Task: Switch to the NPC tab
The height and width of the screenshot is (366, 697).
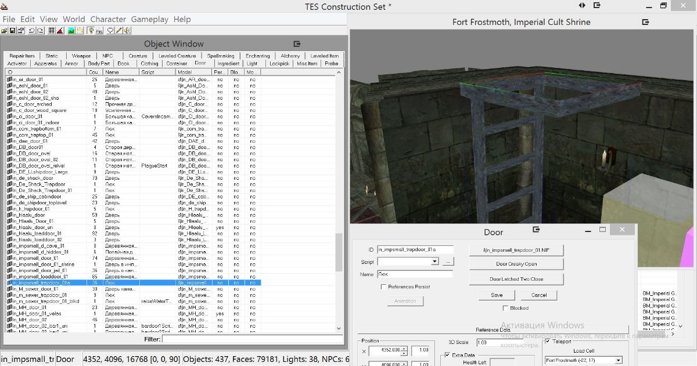Action: pyautogui.click(x=108, y=56)
